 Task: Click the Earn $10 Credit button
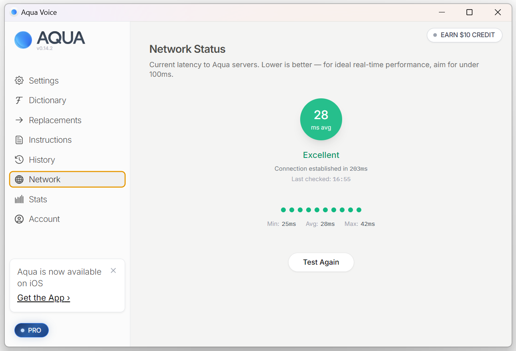tap(464, 35)
